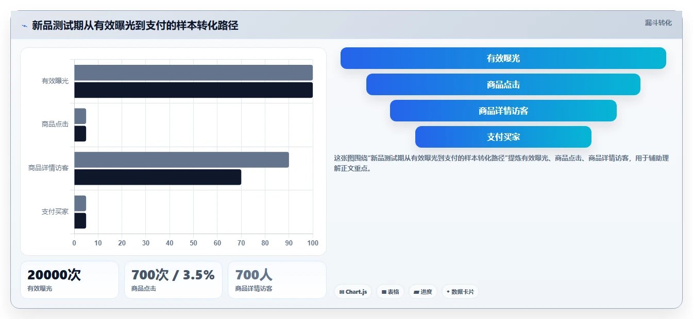693x319 pixels.
Task: Click the 数据卡片 chip
Action: pos(460,292)
